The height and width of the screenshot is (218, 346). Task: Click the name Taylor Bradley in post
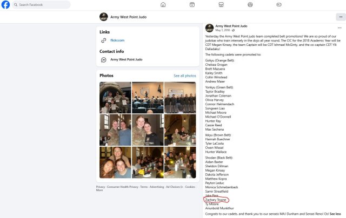pyautogui.click(x=215, y=91)
